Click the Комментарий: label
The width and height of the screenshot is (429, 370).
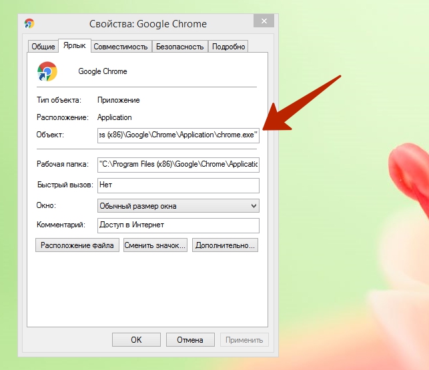[x=61, y=225]
